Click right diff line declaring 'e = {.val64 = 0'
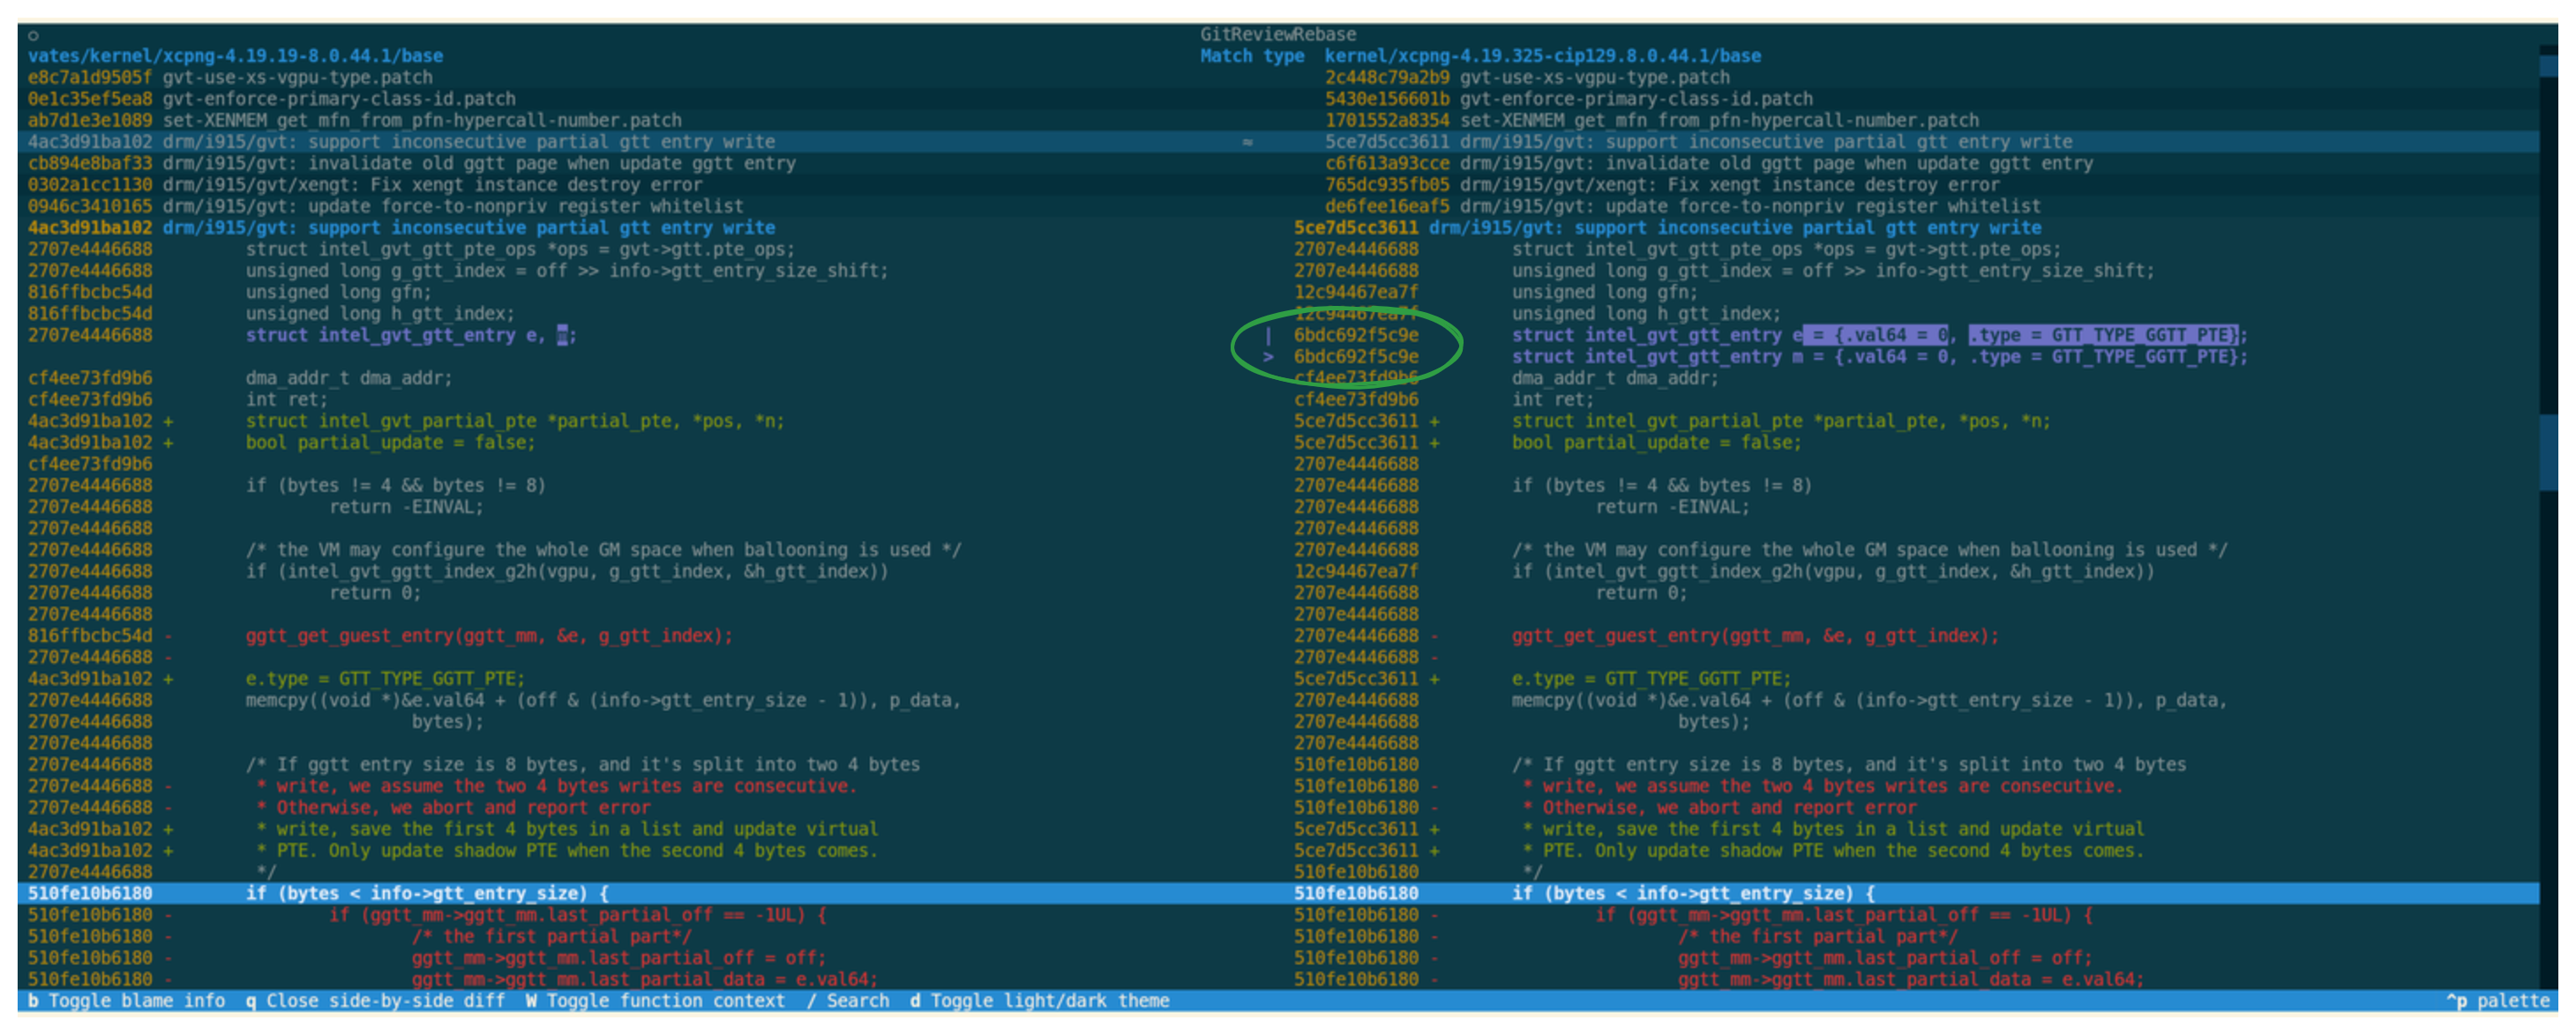This screenshot has width=2576, height=1035. 1879,336
